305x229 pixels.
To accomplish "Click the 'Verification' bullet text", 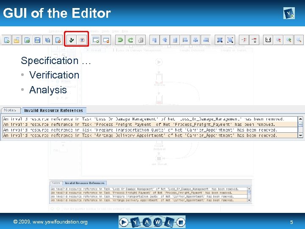I will pos(54,75).
